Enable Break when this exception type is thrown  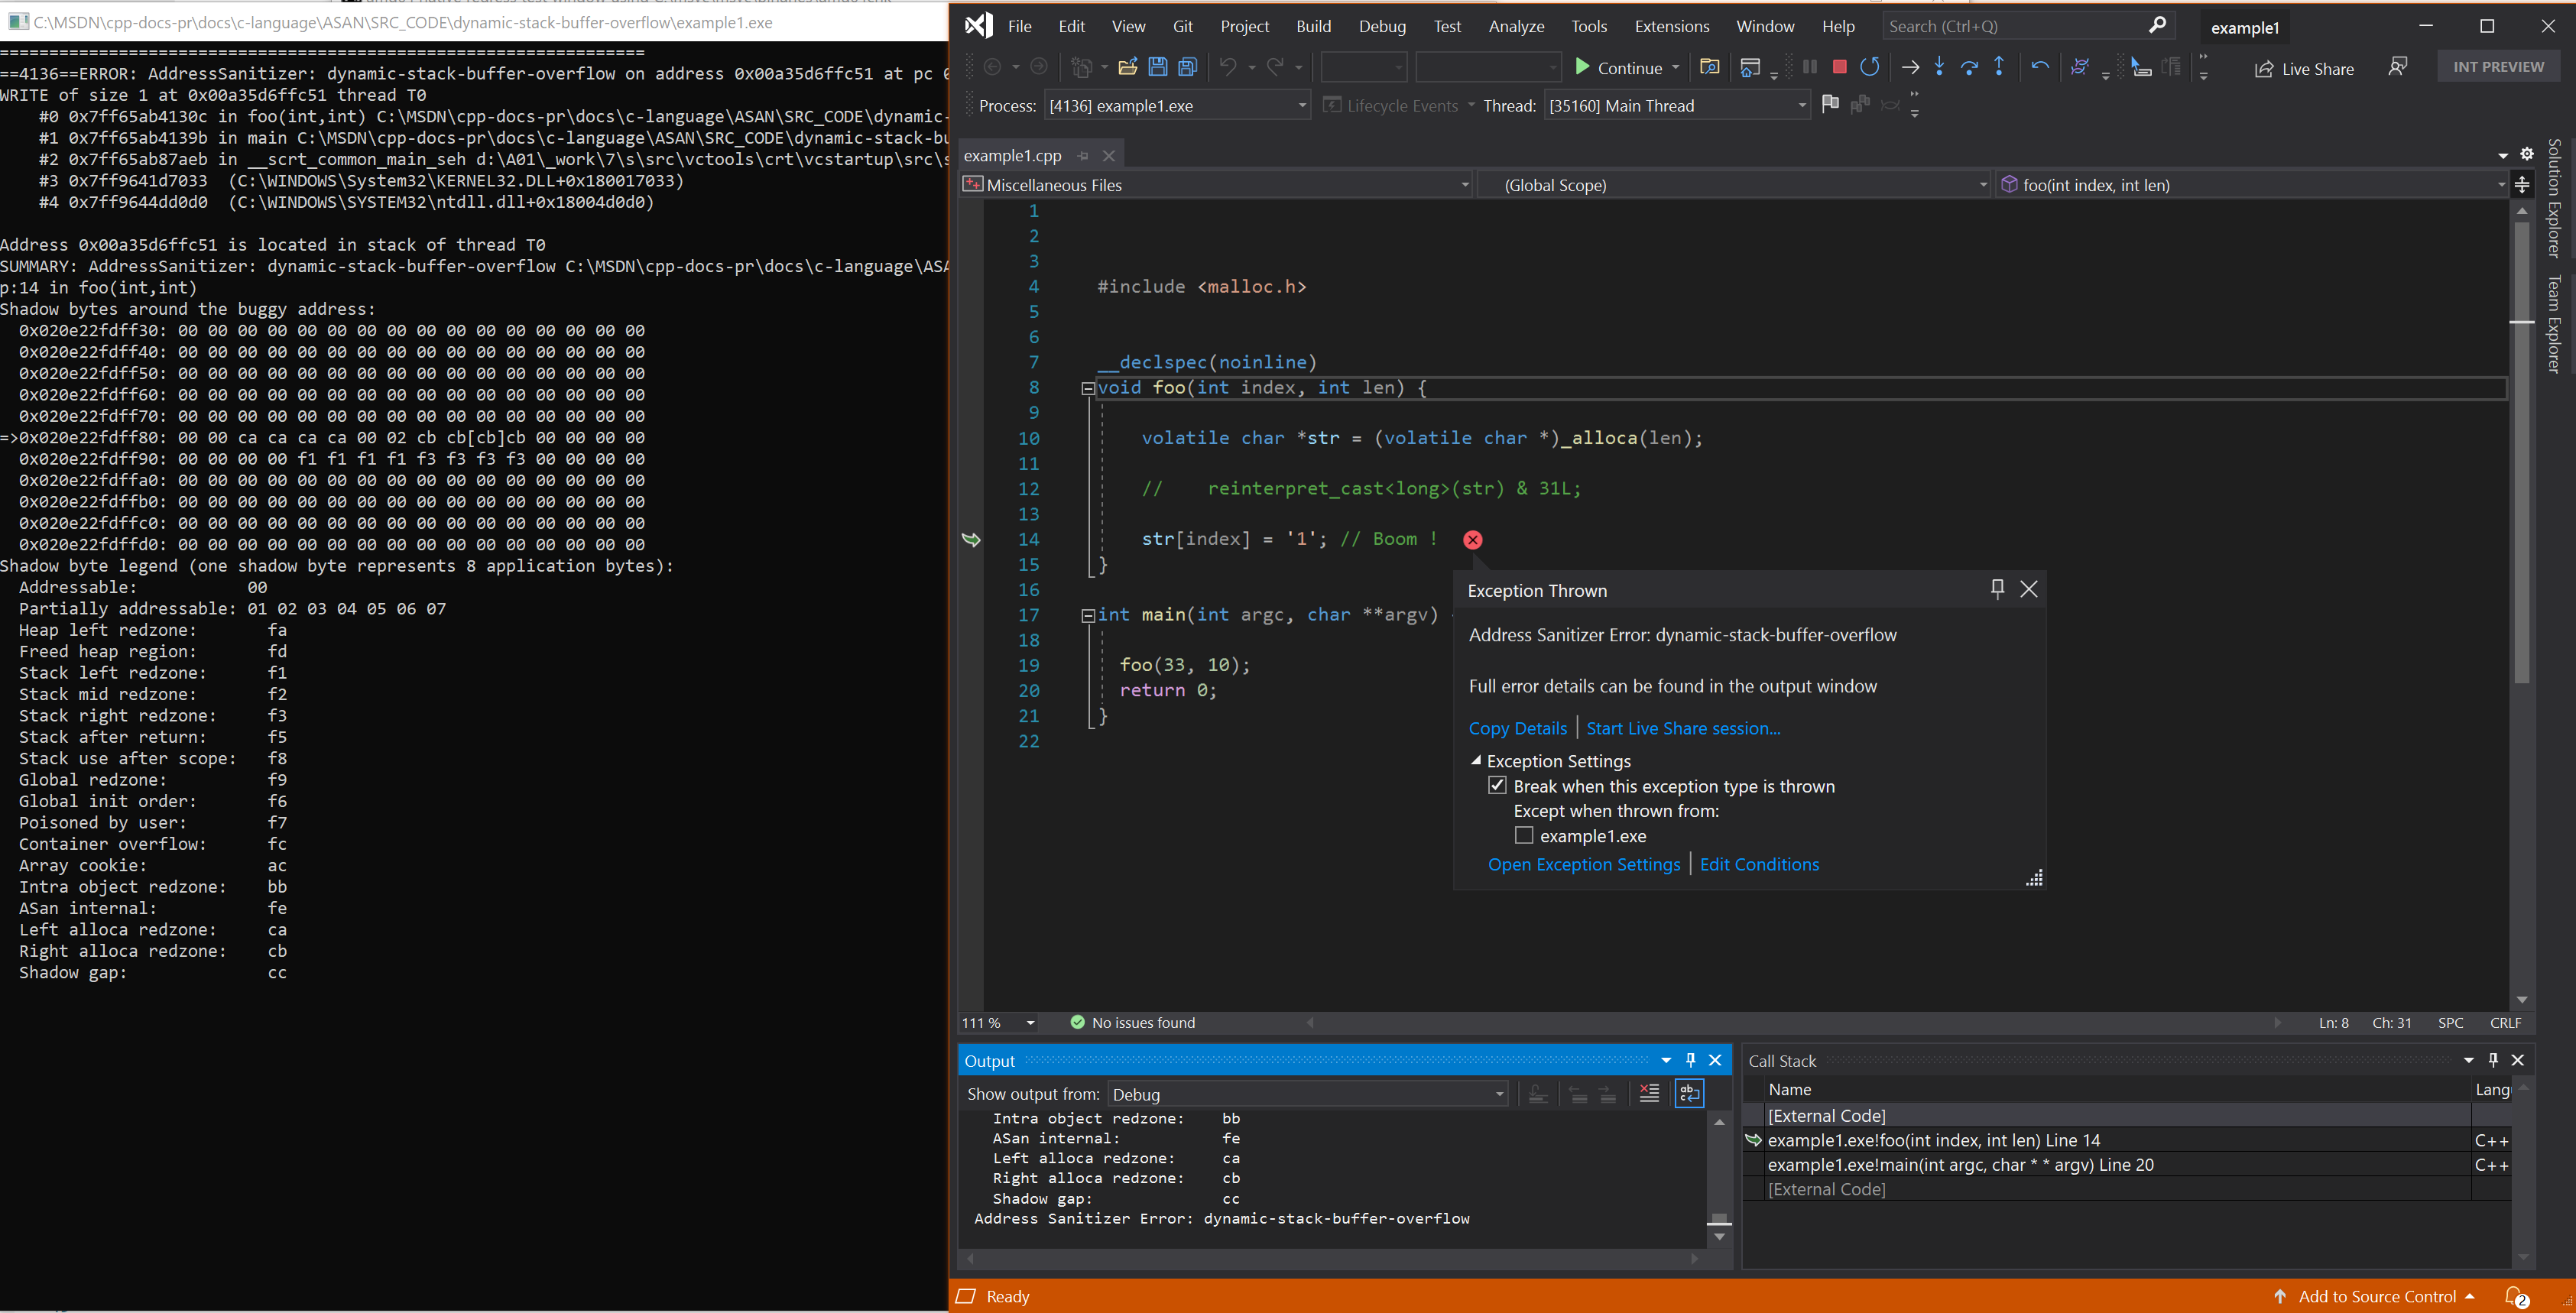[1497, 786]
